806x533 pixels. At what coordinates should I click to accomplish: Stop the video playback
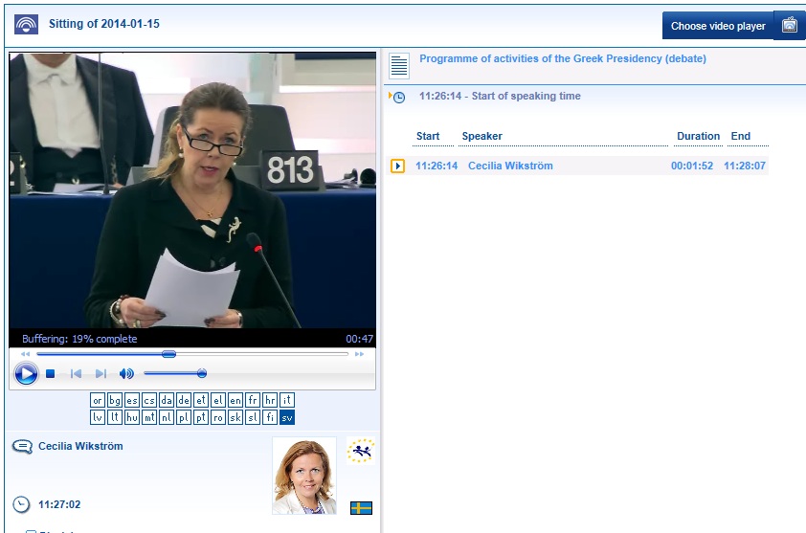(51, 374)
